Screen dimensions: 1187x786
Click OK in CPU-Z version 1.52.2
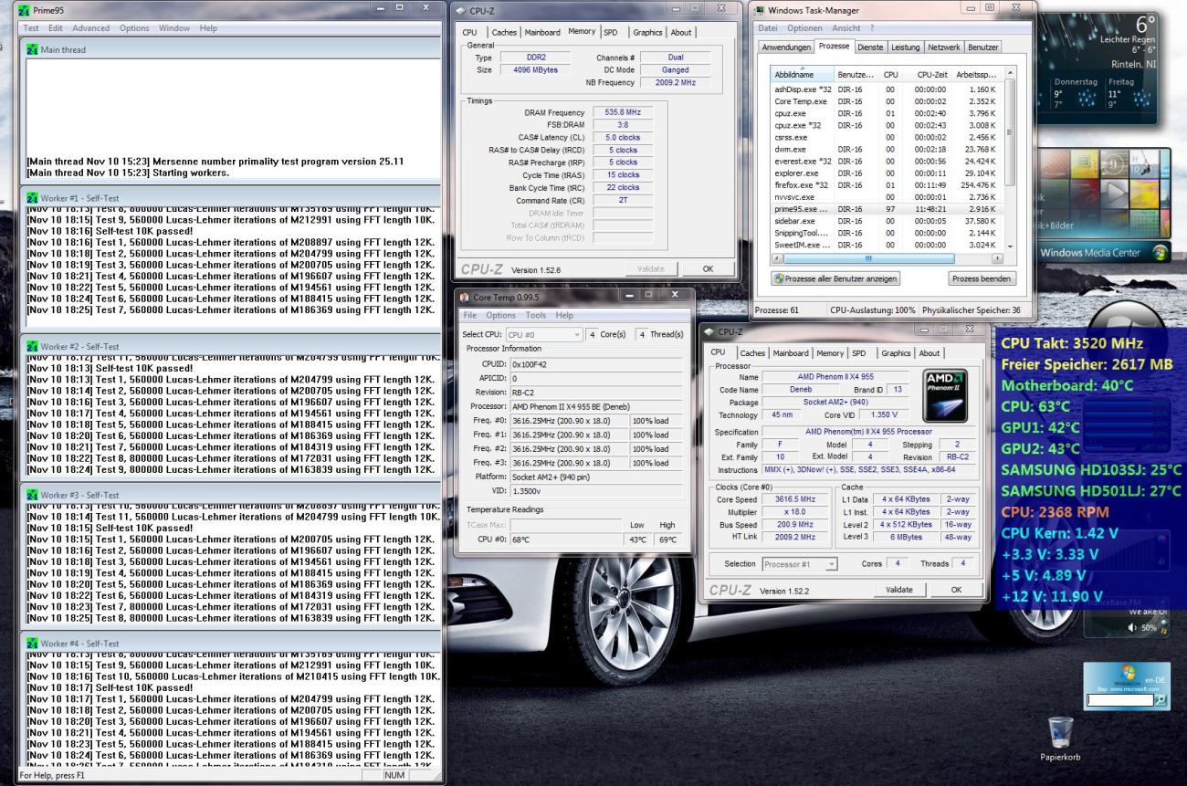pos(956,590)
